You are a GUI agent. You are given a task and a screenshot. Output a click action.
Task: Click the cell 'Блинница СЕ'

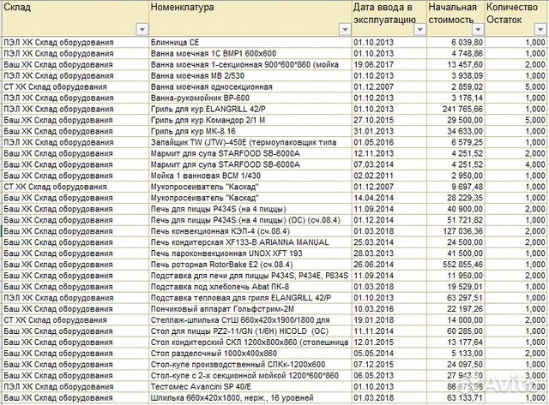pos(250,42)
